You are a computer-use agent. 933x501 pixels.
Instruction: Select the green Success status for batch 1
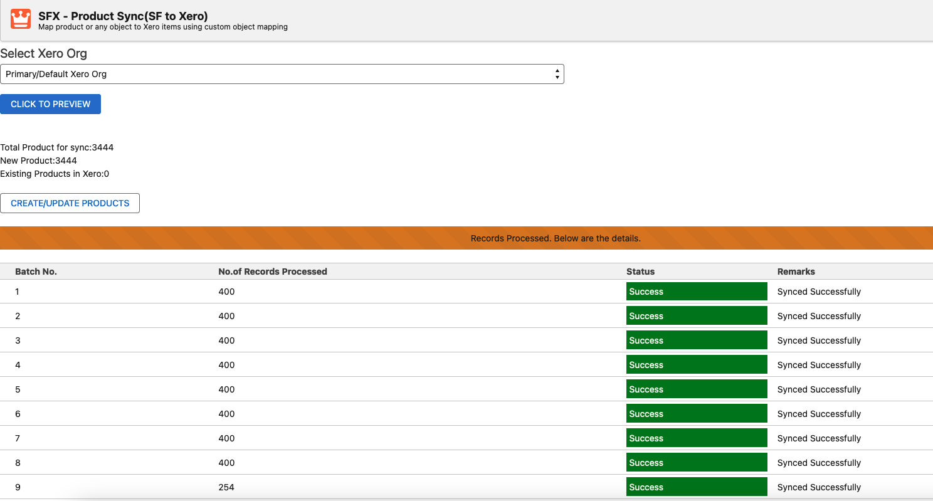[x=696, y=292]
